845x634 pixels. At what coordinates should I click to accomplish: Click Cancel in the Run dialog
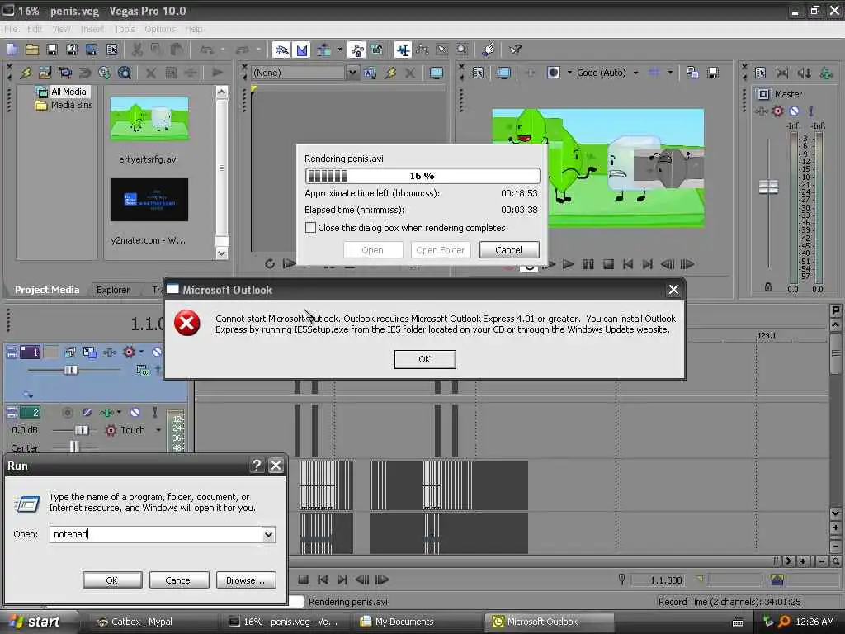[178, 580]
